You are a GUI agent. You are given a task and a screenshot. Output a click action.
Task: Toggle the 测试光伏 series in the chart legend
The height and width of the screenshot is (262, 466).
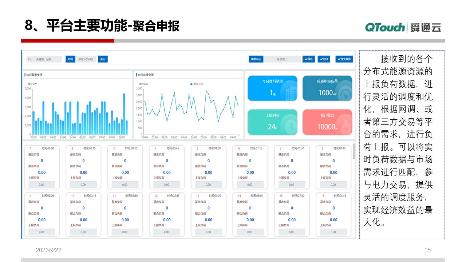pos(197,84)
